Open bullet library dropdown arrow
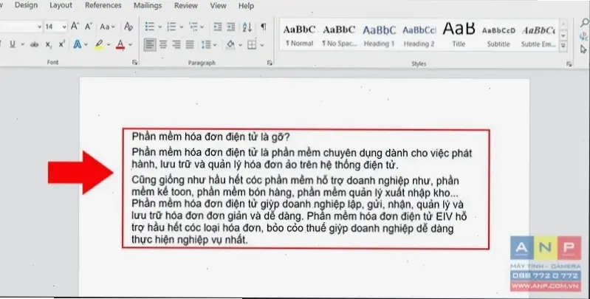This screenshot has width=590, height=299. click(159, 27)
